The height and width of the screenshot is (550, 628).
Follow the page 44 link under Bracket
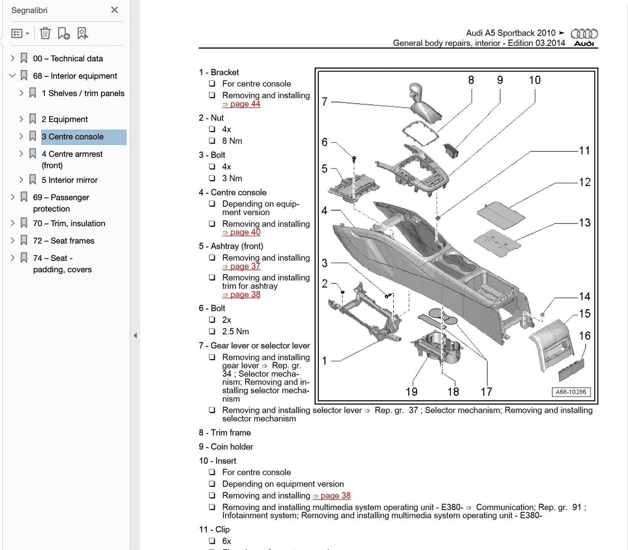[241, 104]
